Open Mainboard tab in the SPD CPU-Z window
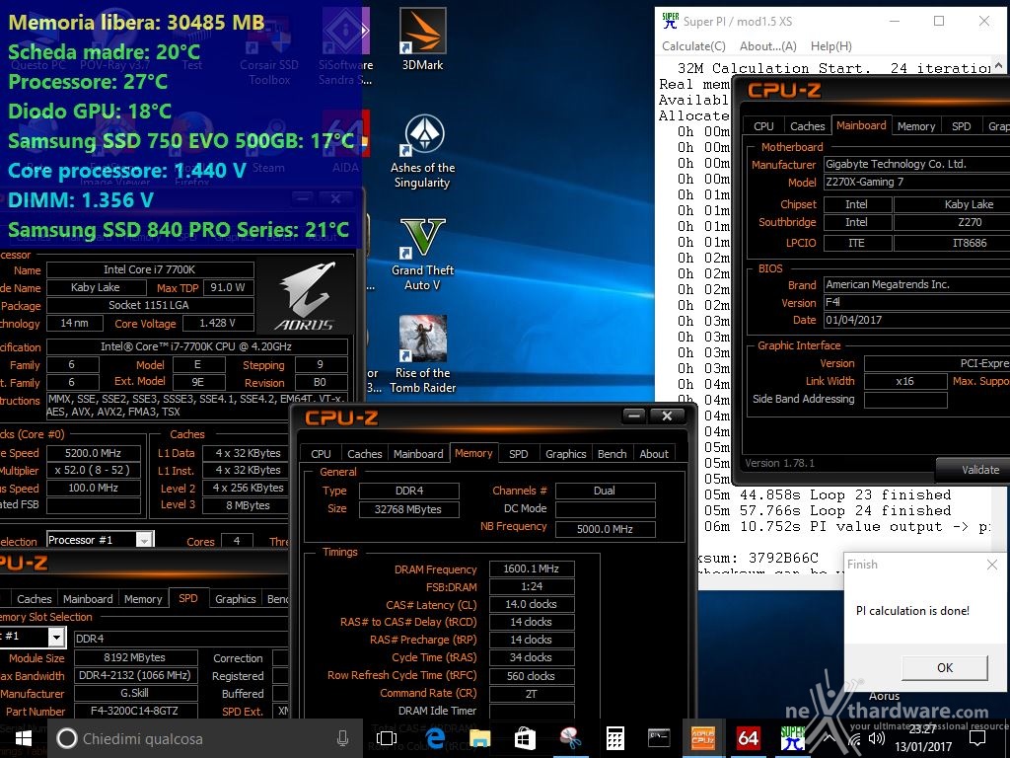This screenshot has width=1010, height=758. 88,599
